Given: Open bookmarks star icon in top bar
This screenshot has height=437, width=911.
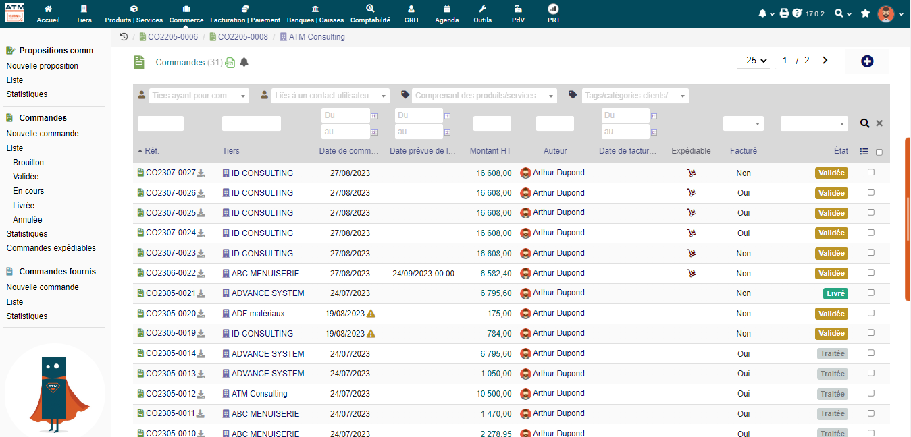Looking at the screenshot, I should [x=865, y=13].
